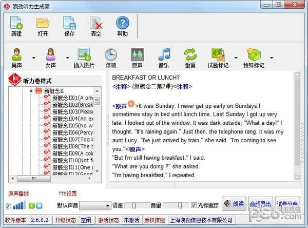The image size is (308, 228).
Task: Toggle checkbox under 原声播放 label
Action: 8,206
